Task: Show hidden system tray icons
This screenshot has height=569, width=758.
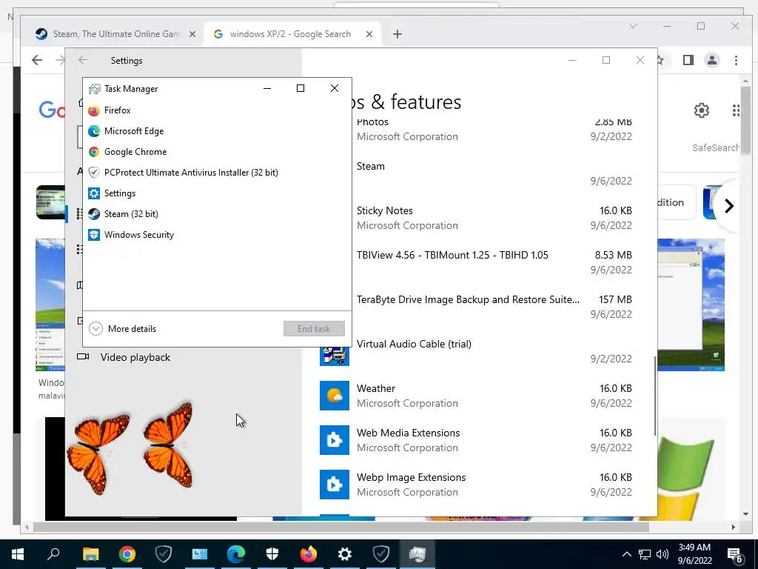Action: pyautogui.click(x=626, y=554)
